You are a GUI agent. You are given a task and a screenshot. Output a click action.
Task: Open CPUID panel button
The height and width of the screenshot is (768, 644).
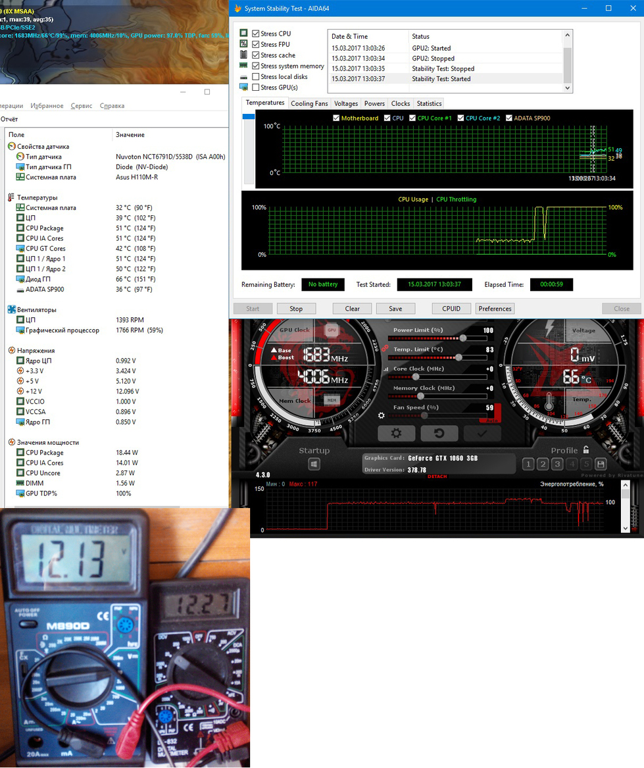point(451,309)
